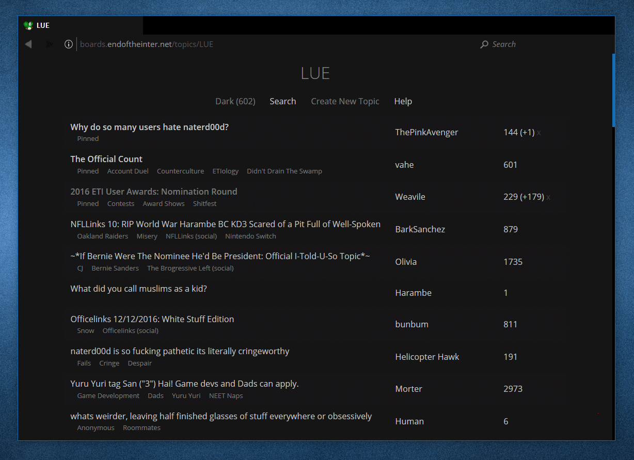Click The Brogressive Left (social) tag
This screenshot has height=460, width=634.
pyautogui.click(x=191, y=268)
